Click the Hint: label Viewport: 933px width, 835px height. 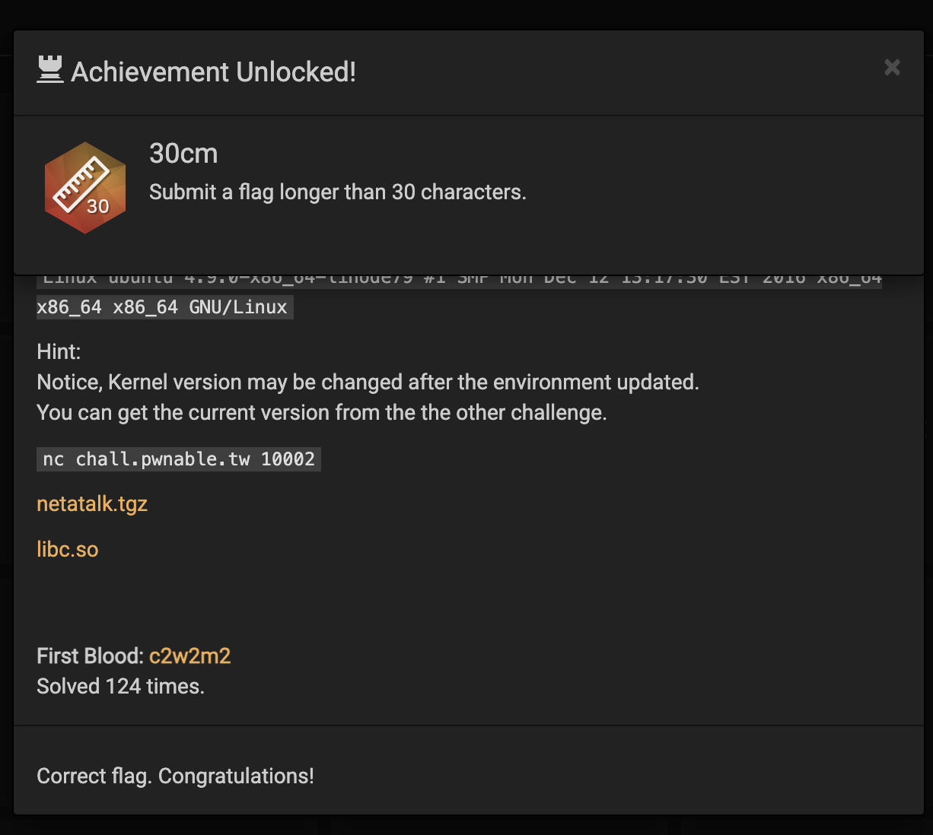point(59,351)
